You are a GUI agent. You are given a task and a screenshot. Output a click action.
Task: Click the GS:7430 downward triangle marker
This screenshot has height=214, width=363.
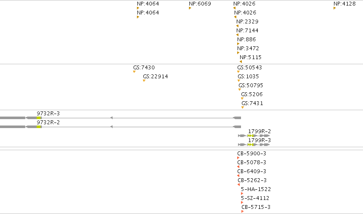click(x=134, y=72)
